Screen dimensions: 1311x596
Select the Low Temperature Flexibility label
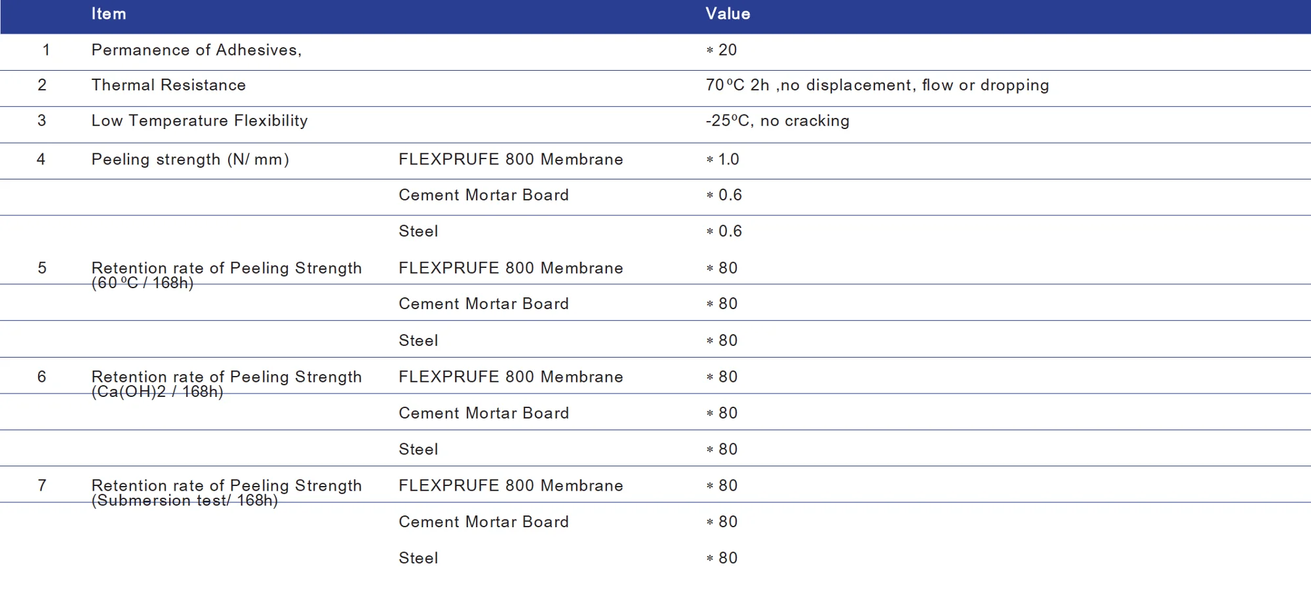point(199,121)
